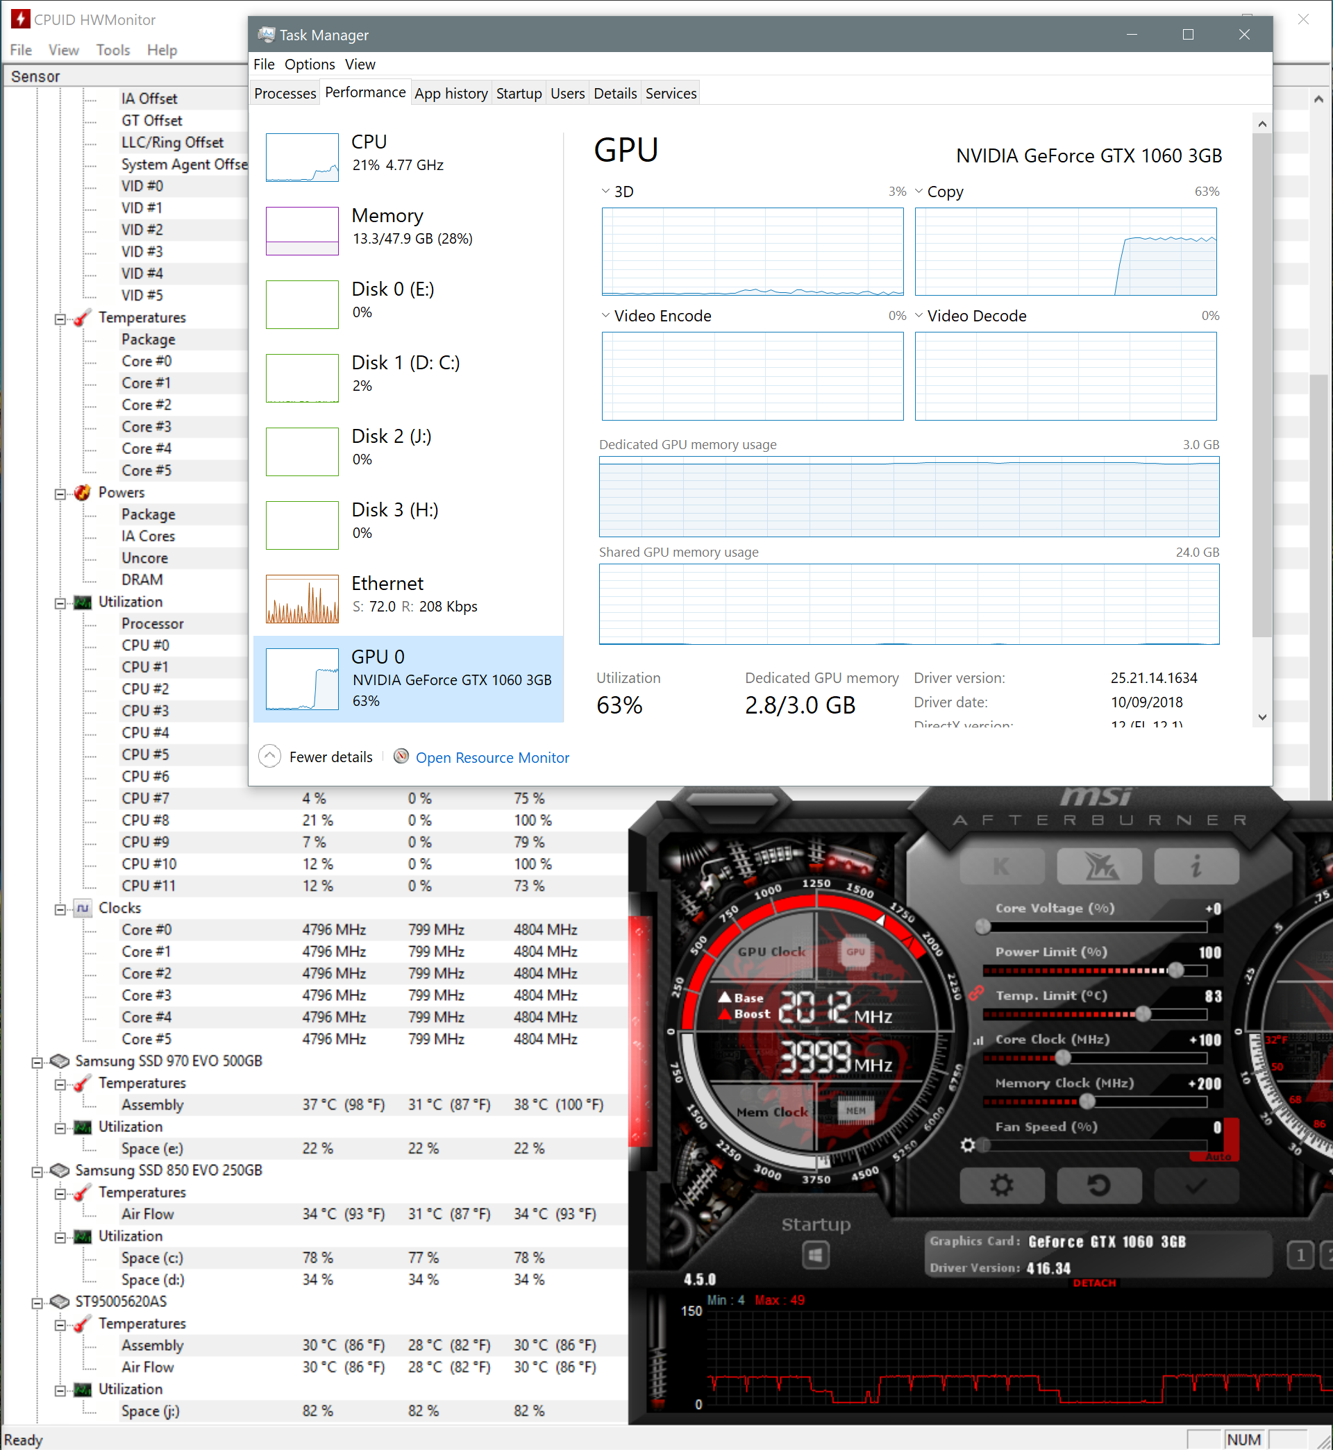Open Resource Monitor from the link

click(492, 757)
